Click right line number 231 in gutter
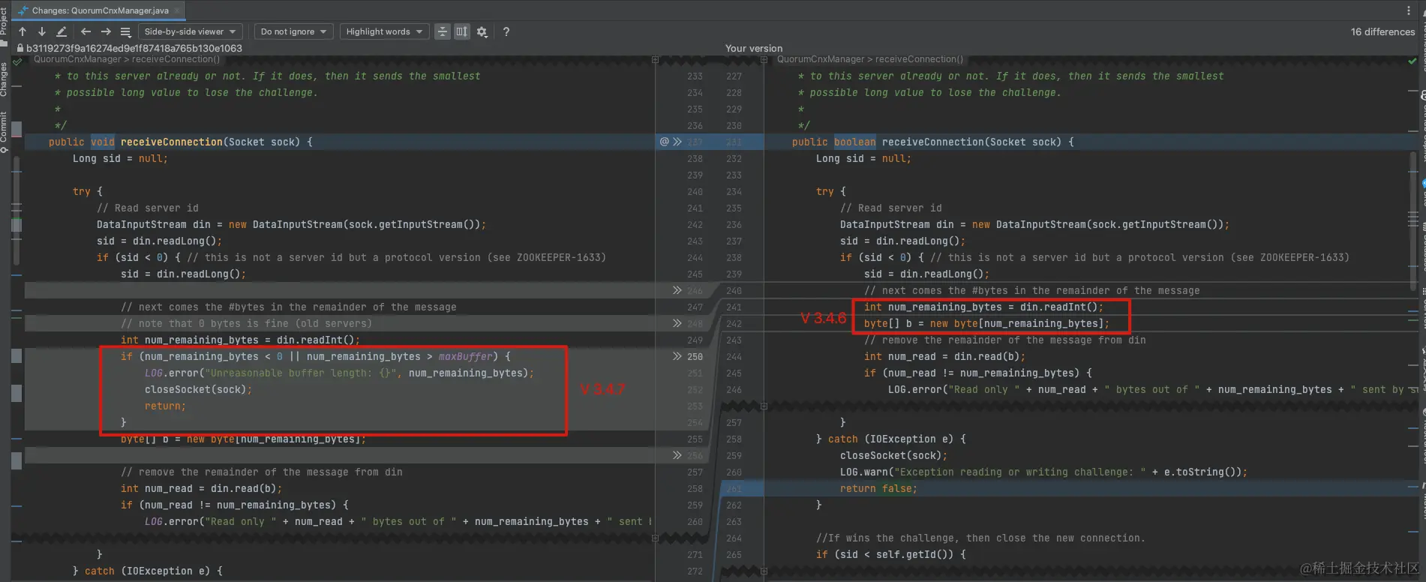This screenshot has height=582, width=1426. (734, 142)
